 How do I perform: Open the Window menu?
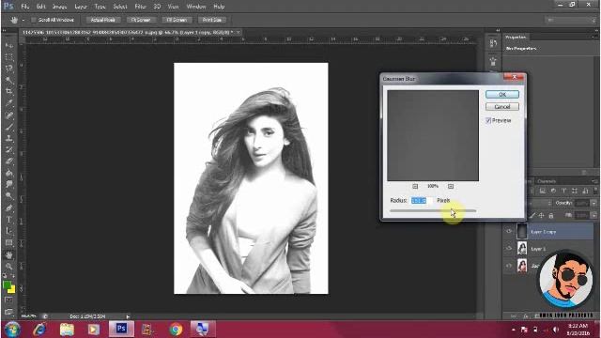[x=196, y=7]
